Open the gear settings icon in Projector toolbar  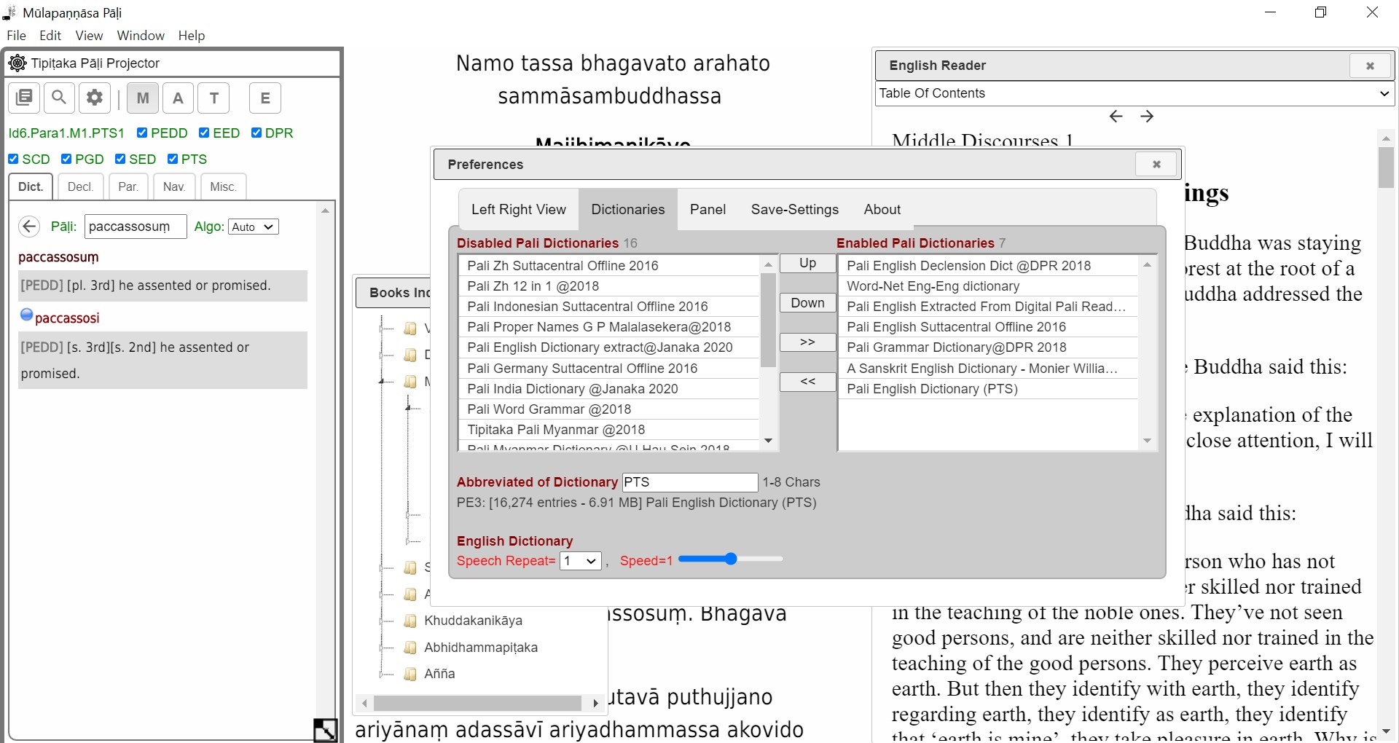95,98
